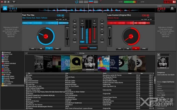177x110 pixels.
Task: Click deck B SYNC button
Action: [144, 49]
